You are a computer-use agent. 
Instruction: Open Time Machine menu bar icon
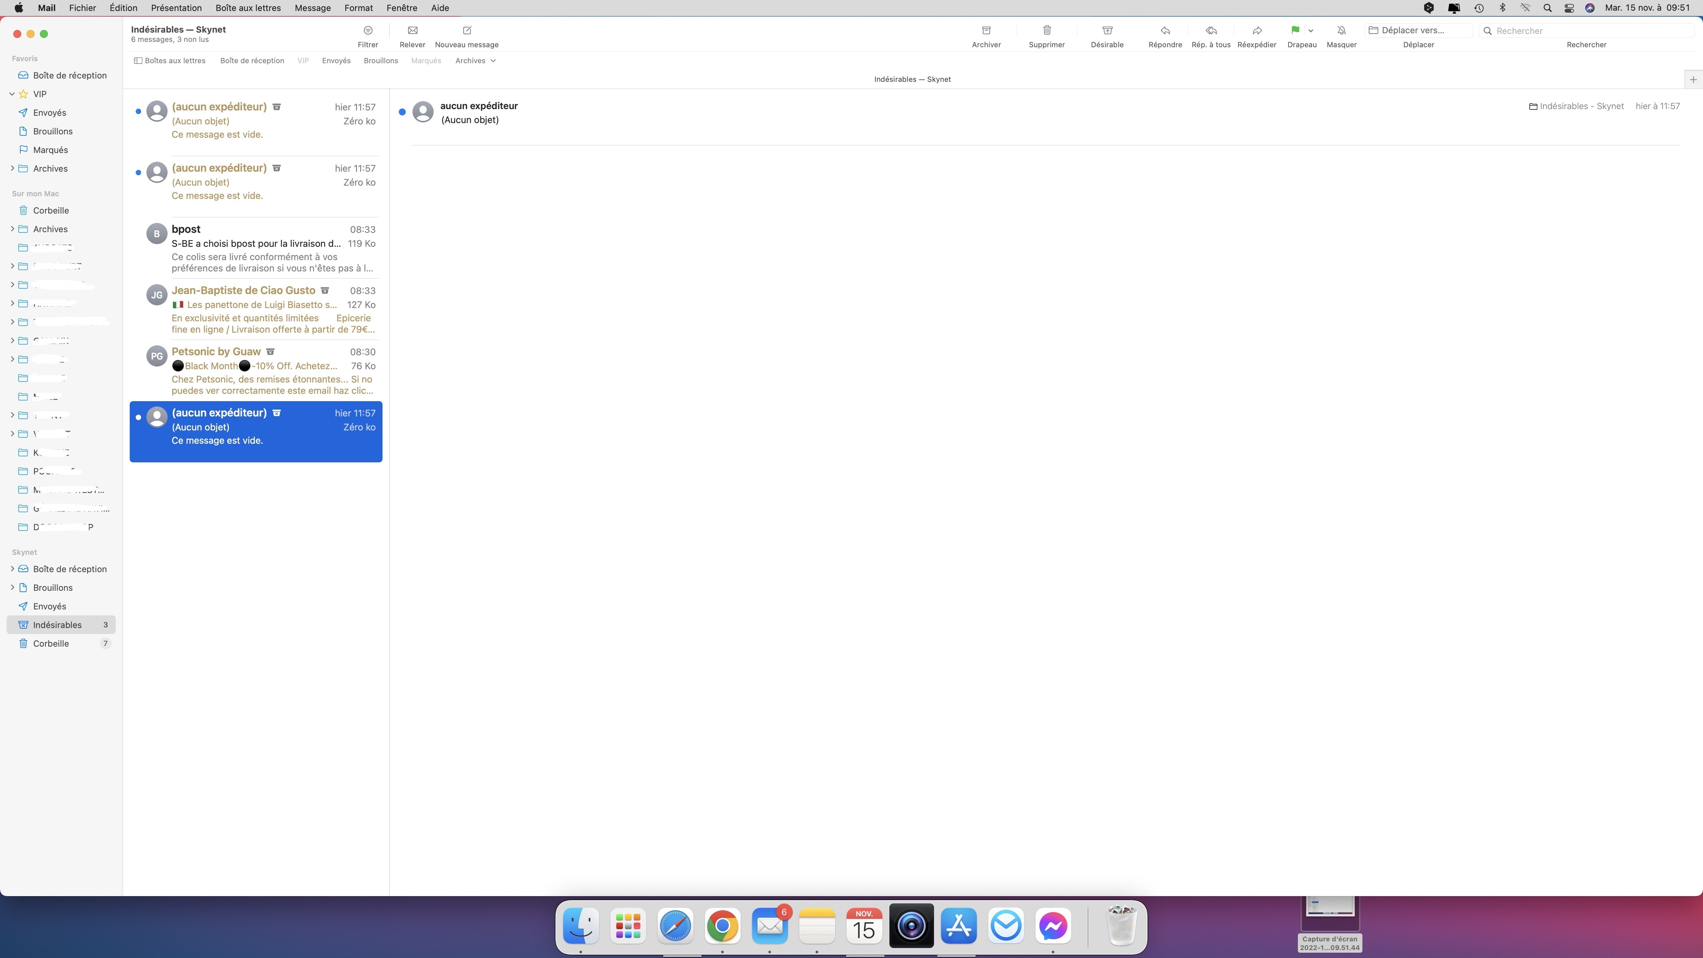tap(1479, 8)
